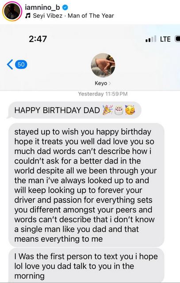Viewport: 180px width, 283px height.
Task: Tap the LTE network indicator
Action: [165, 39]
